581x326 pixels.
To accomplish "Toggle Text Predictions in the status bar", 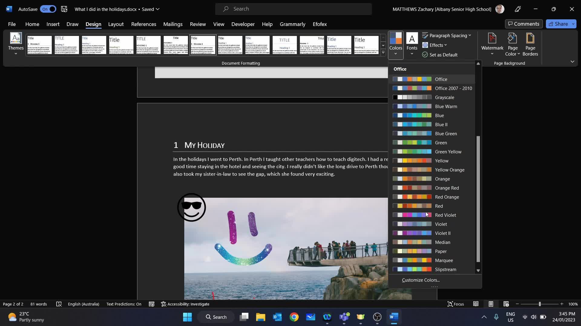I will tap(123, 304).
